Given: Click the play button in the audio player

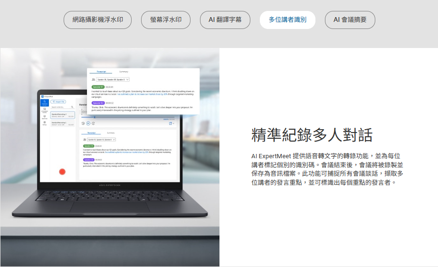Looking at the screenshot, I should click(x=88, y=123).
